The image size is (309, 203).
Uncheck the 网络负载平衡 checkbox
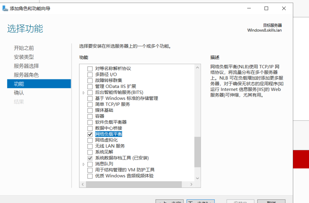[x=90, y=134]
